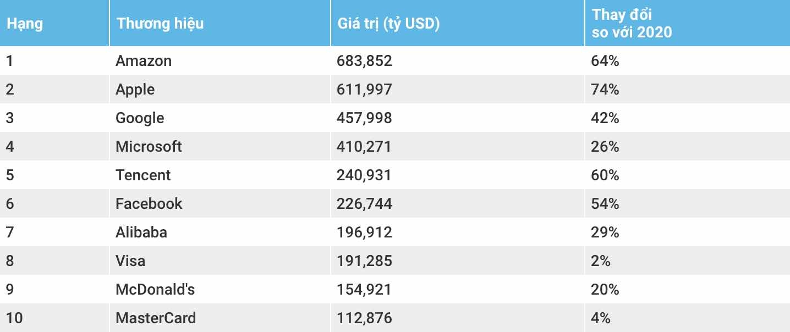
Task: Click rank number 10 cell
Action: click(x=14, y=318)
